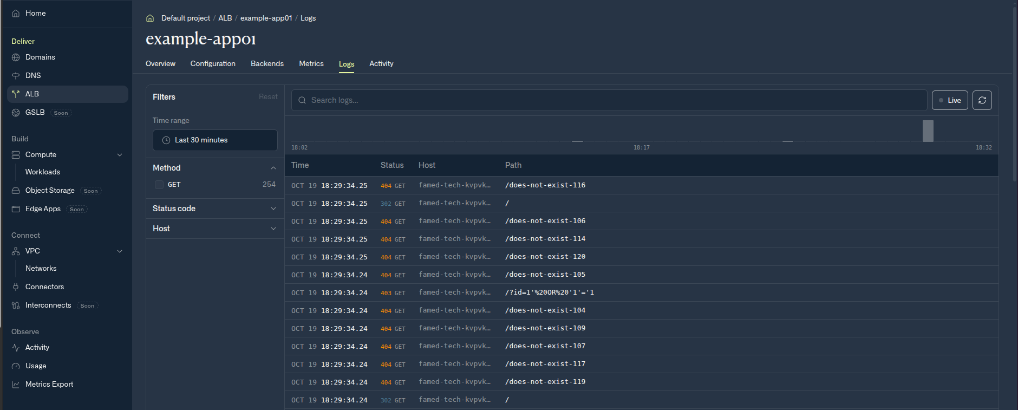Screen dimensions: 1018x410
Task: Click the Home icon in sidebar
Action: tap(16, 14)
